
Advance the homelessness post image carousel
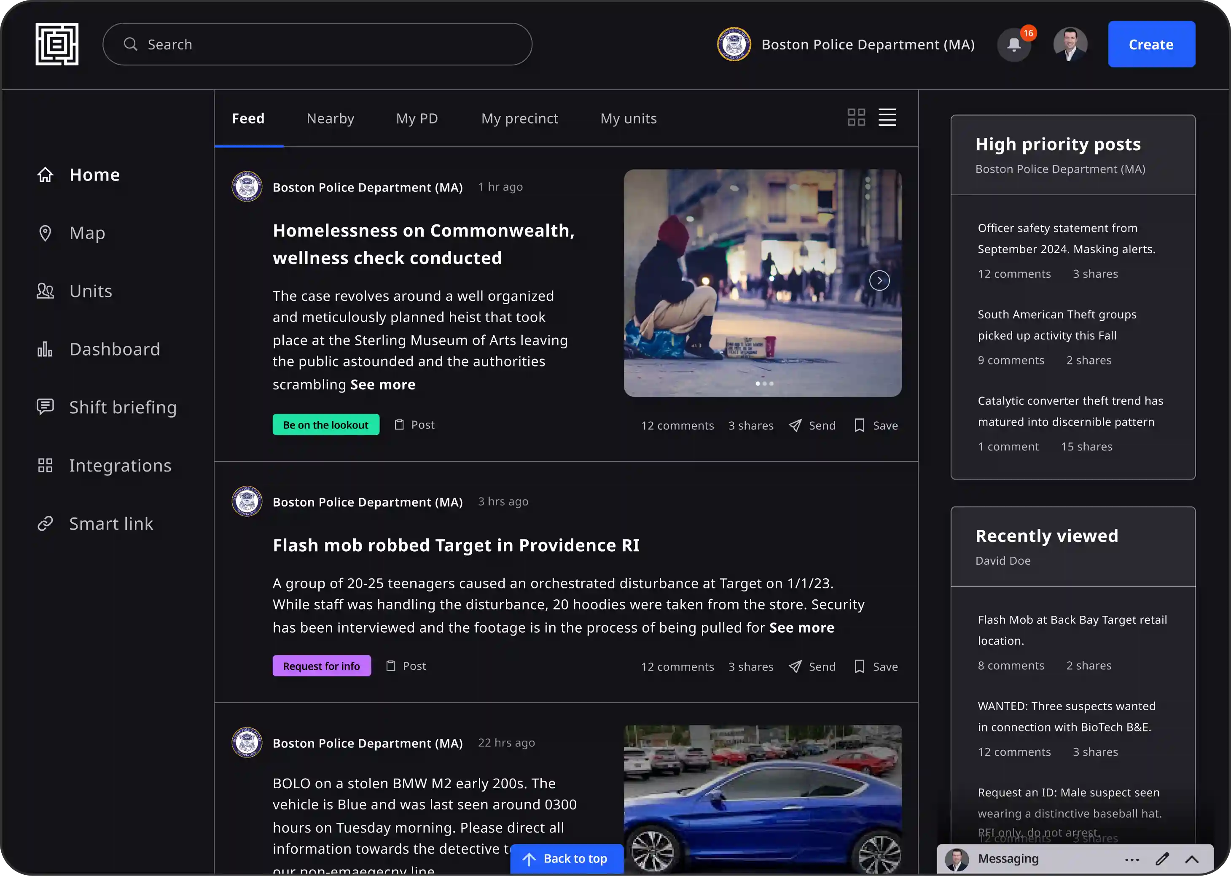coord(879,280)
